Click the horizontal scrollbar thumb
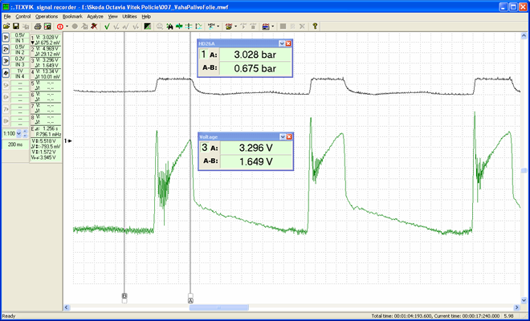The width and height of the screenshot is (530, 321). point(219,307)
